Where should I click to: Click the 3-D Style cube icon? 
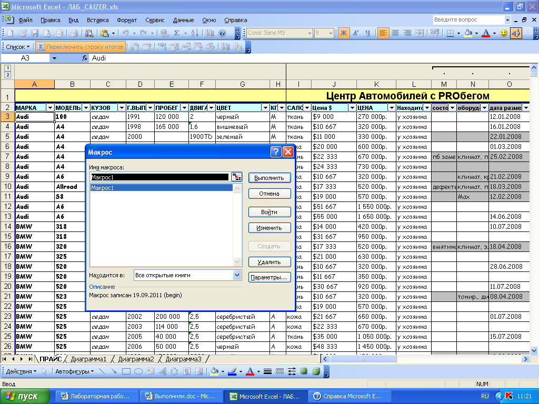(x=316, y=371)
